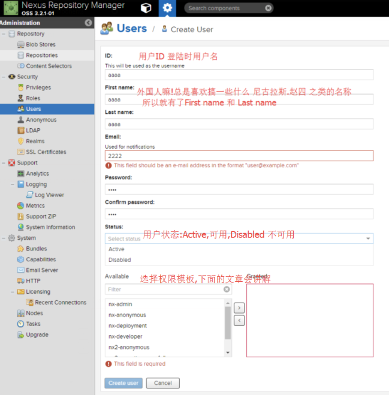Click the Nexus Repository Manager logo

click(11, 8)
